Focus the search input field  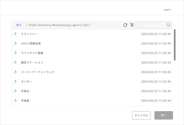(x=151, y=25)
